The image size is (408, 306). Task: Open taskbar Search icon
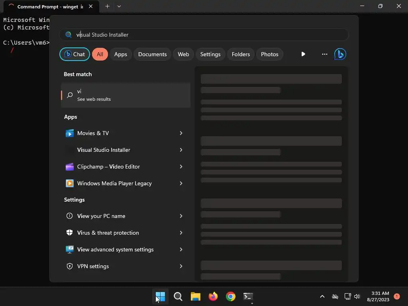click(178, 296)
